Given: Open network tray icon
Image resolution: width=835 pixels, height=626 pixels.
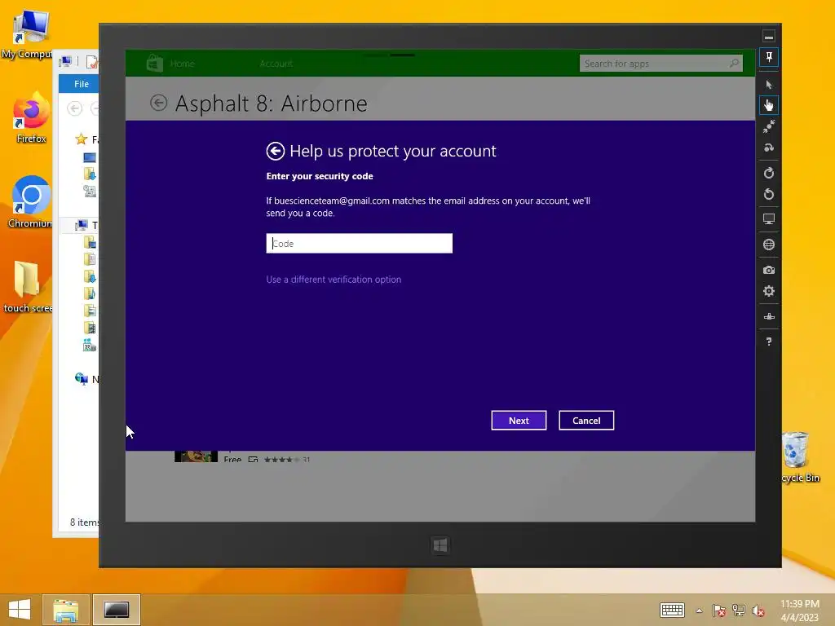Looking at the screenshot, I should point(739,611).
